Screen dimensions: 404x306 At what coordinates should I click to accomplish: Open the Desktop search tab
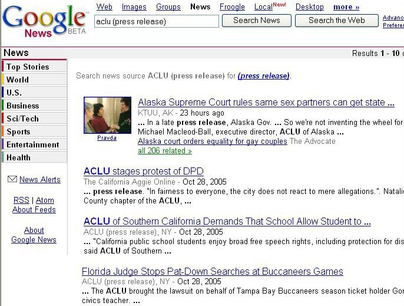coord(309,6)
